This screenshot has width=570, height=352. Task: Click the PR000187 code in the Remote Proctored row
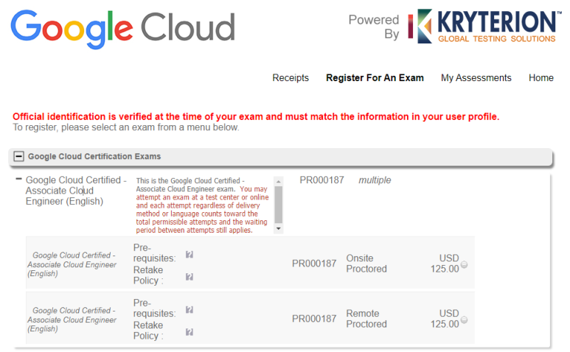coord(314,319)
